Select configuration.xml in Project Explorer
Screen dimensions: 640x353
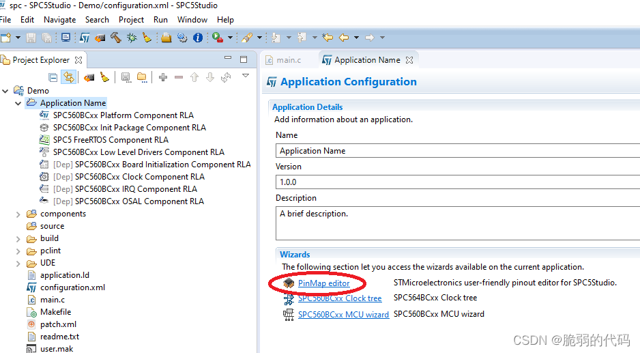(x=72, y=287)
